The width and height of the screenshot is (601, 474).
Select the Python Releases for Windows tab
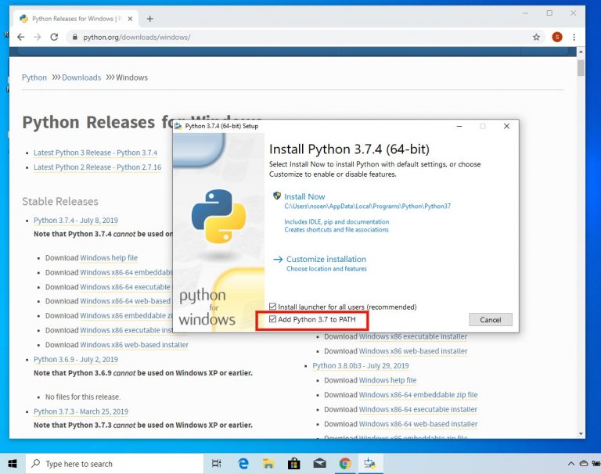coord(74,19)
